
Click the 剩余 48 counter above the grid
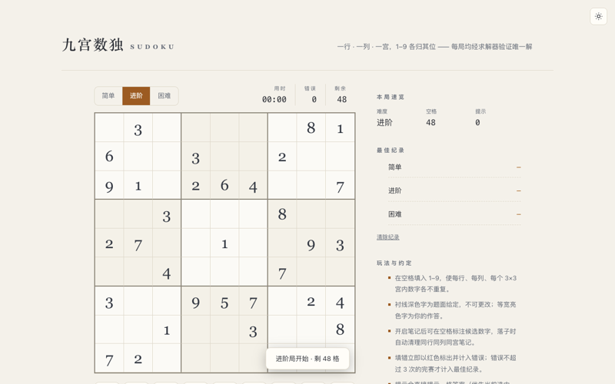coord(341,94)
